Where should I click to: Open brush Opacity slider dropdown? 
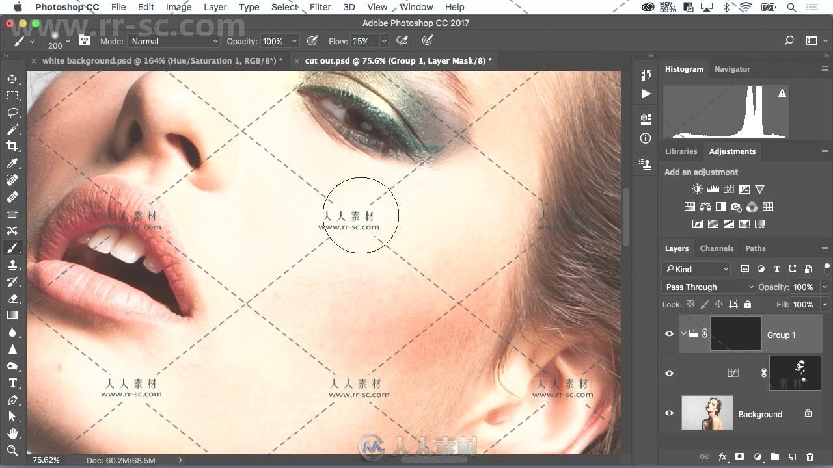pyautogui.click(x=294, y=41)
